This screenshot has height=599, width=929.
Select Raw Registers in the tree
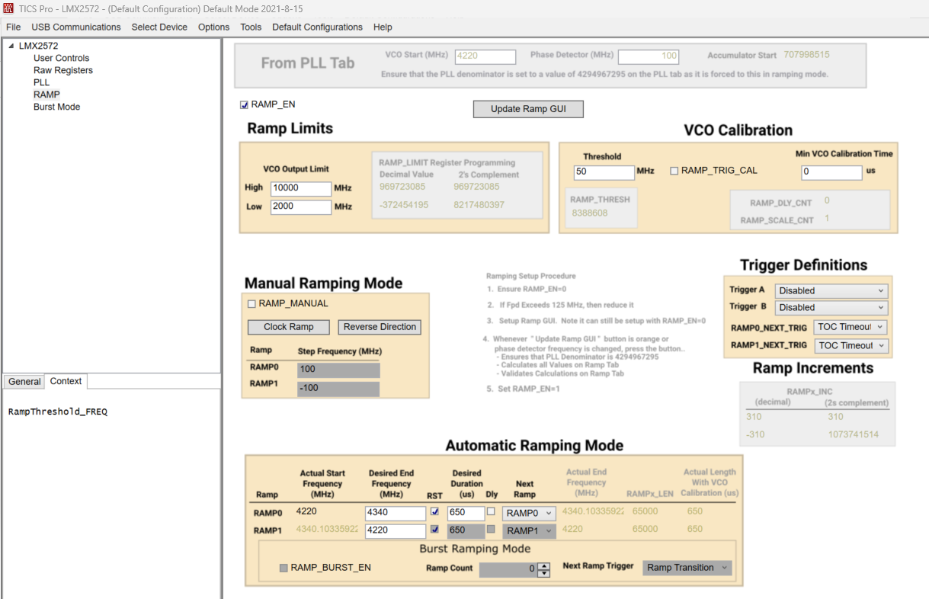click(63, 70)
